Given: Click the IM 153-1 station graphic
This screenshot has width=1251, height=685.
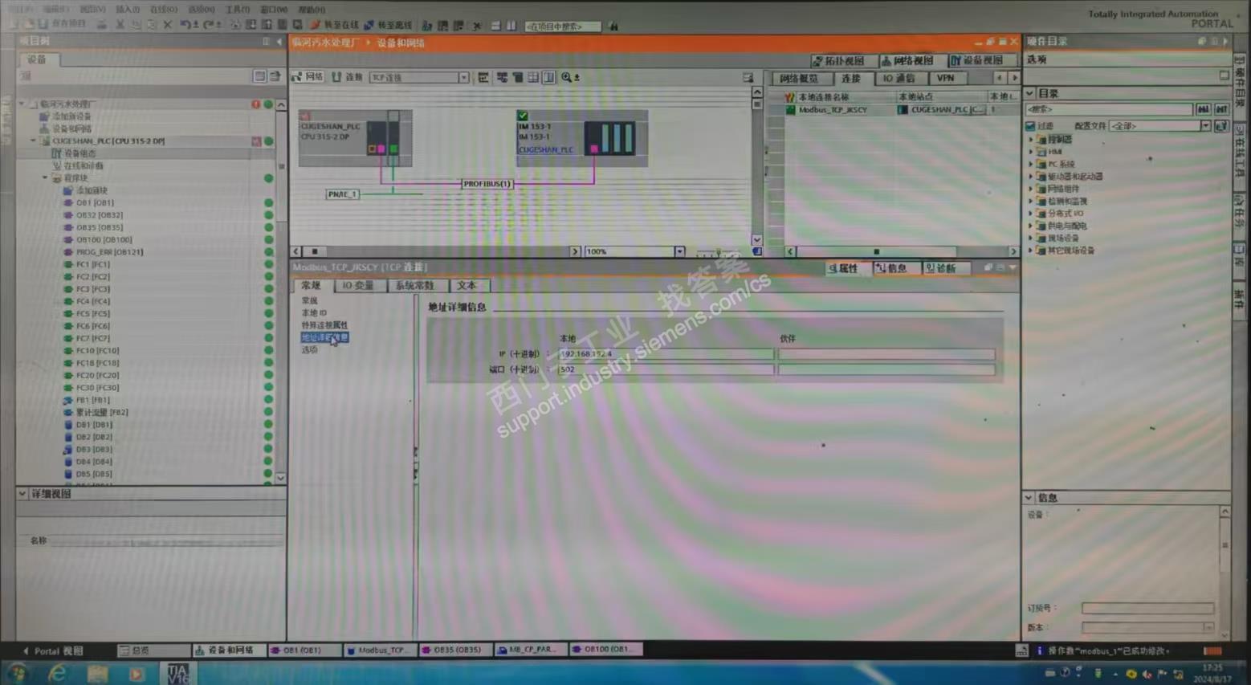Looking at the screenshot, I should (x=581, y=138).
